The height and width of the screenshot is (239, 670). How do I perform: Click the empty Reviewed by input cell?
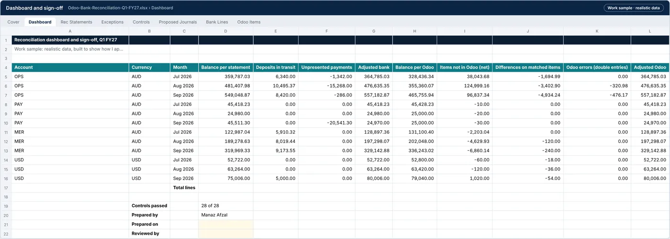(226, 234)
